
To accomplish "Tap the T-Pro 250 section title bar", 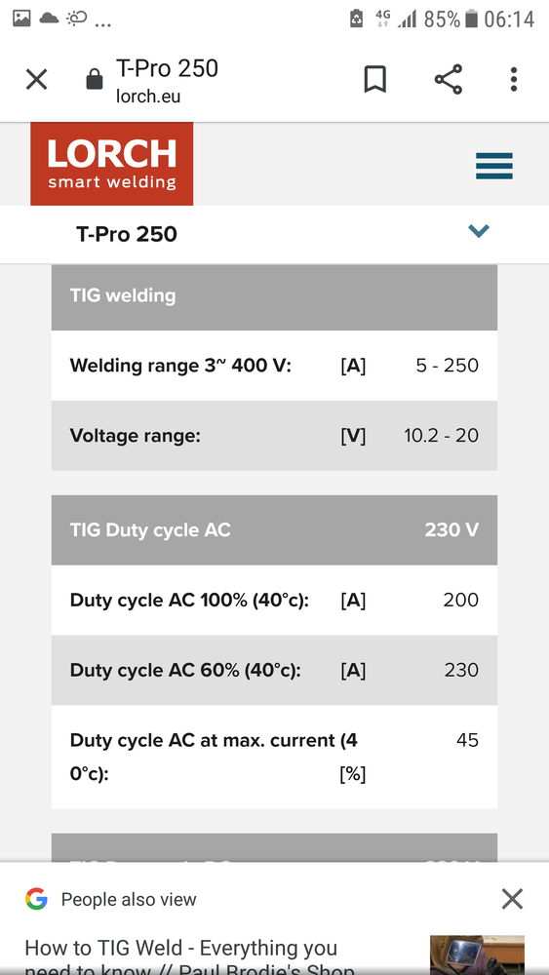I will pyautogui.click(x=274, y=234).
